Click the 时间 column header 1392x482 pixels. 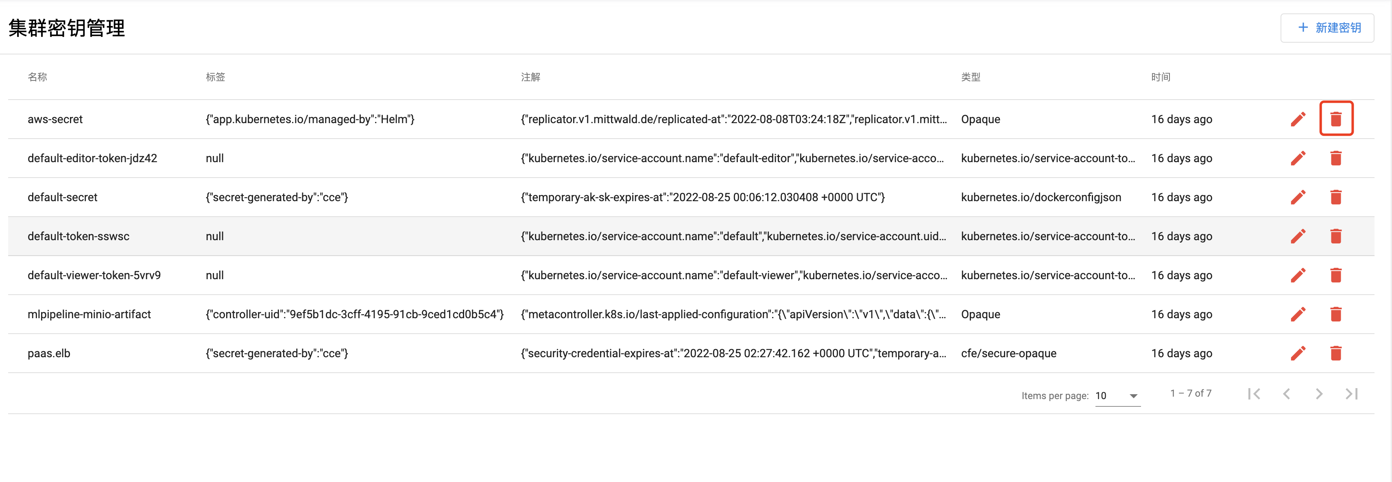click(1160, 77)
